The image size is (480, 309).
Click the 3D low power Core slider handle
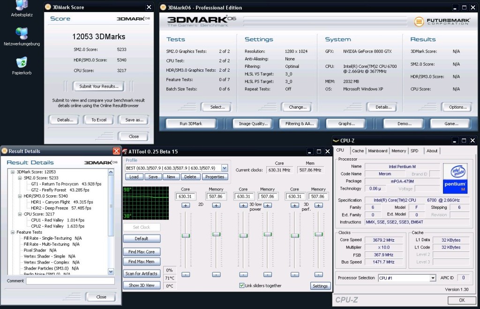(243, 235)
